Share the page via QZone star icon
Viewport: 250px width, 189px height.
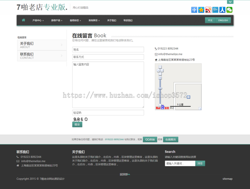tap(201, 10)
